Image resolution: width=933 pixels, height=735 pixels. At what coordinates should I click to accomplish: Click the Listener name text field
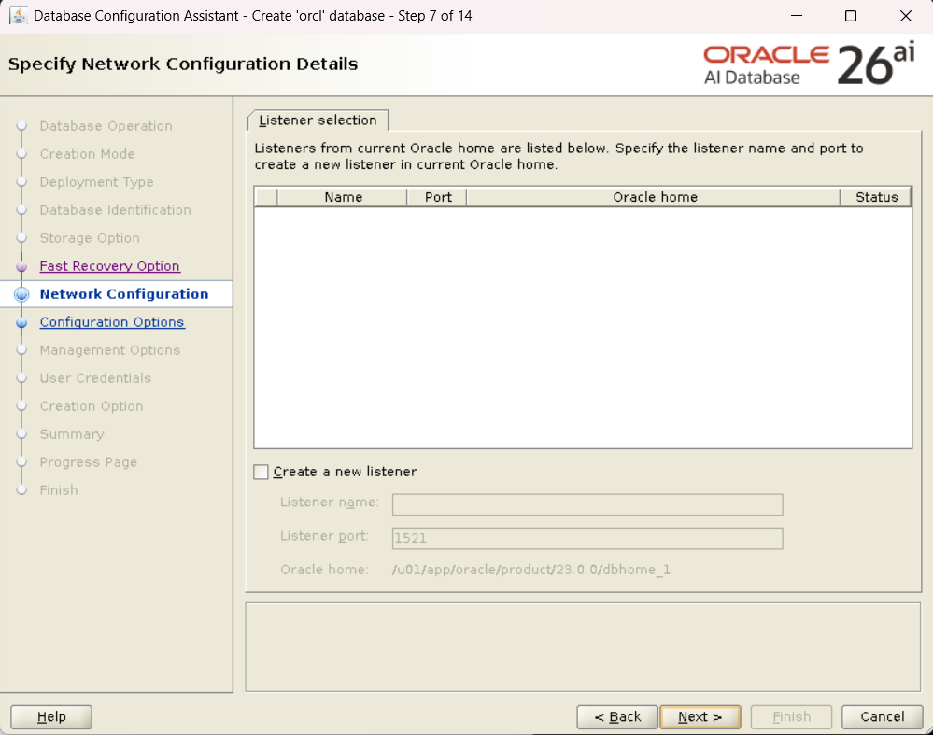tap(587, 505)
